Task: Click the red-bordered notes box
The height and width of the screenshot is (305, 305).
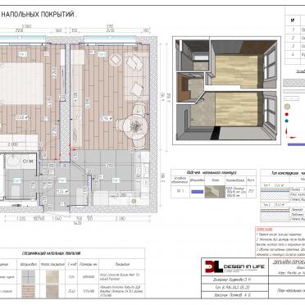Action: [280, 242]
